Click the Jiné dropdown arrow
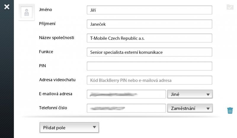The width and height of the screenshot is (237, 138). pyautogui.click(x=208, y=94)
